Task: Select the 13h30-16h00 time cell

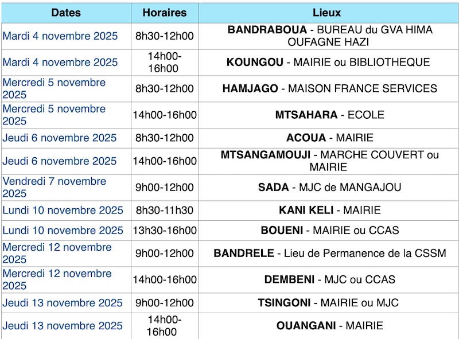Action: pyautogui.click(x=165, y=231)
